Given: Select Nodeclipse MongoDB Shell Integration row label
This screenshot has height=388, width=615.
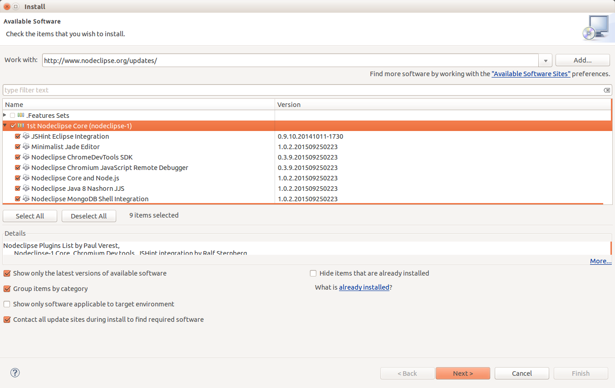Looking at the screenshot, I should coord(90,199).
